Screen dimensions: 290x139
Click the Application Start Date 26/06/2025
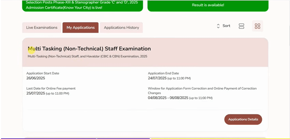point(36,78)
